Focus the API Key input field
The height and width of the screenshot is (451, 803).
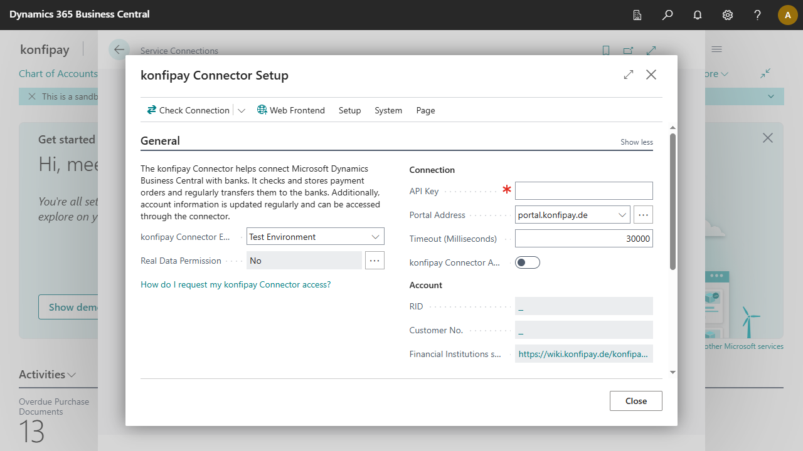584,191
